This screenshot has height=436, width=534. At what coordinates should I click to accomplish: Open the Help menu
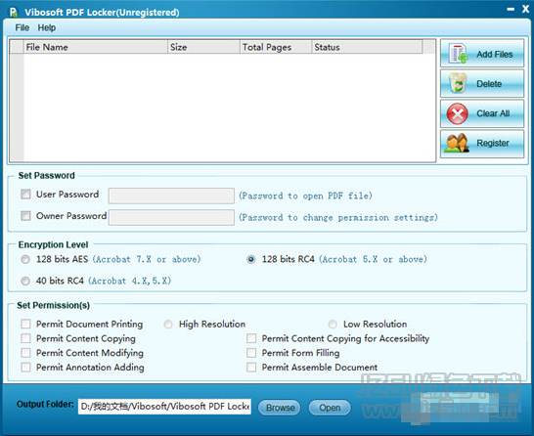(47, 27)
